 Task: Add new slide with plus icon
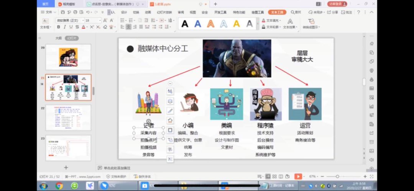coord(66,167)
